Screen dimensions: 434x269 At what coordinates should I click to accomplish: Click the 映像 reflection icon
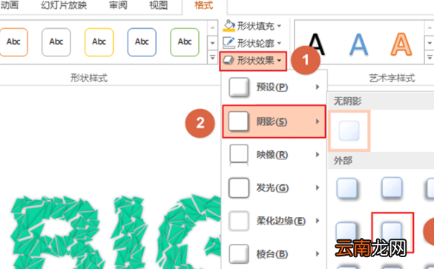pos(239,154)
